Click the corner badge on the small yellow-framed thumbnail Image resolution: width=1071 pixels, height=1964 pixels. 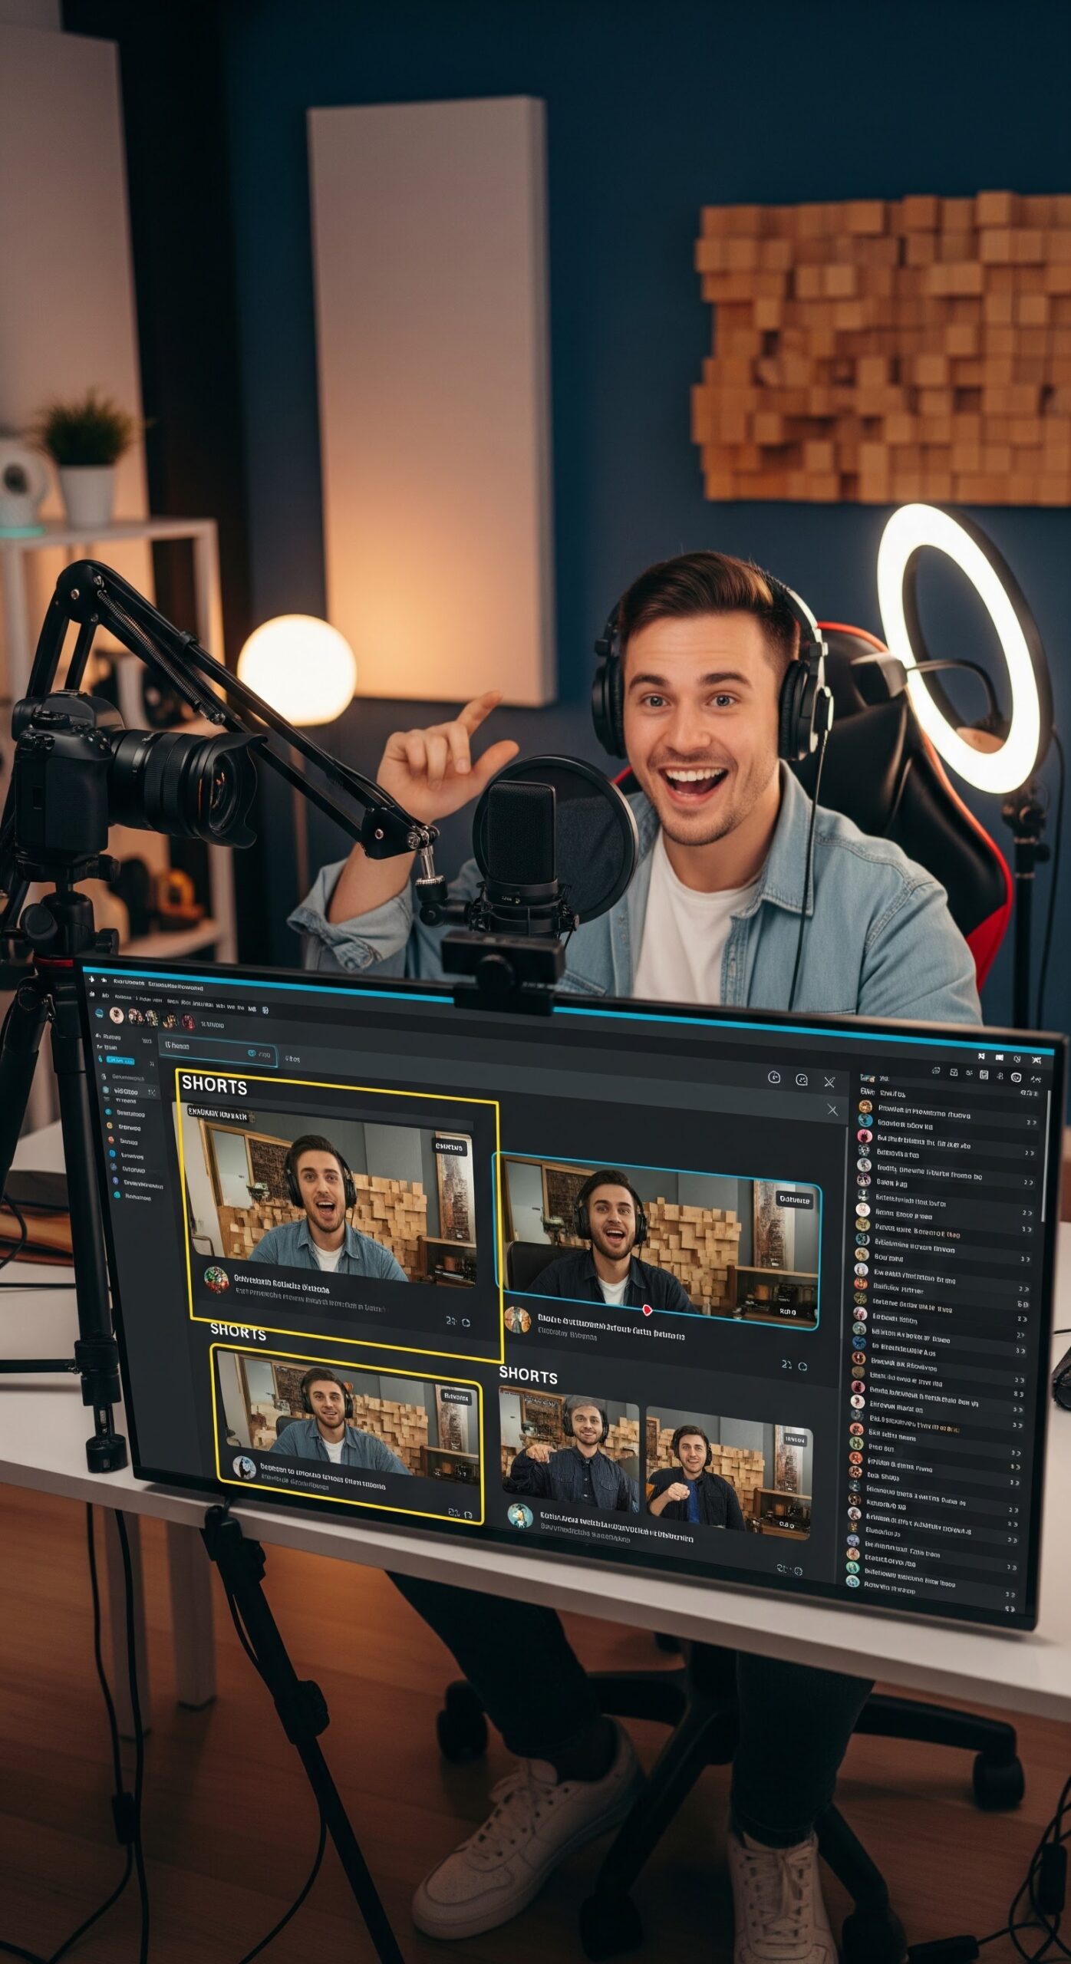[456, 1397]
